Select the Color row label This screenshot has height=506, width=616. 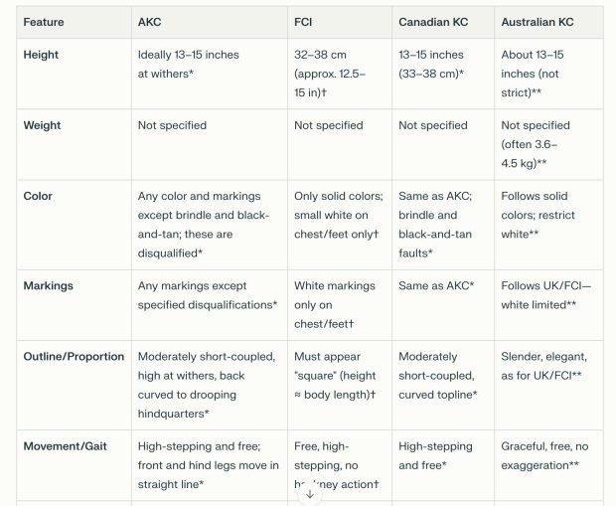38,196
